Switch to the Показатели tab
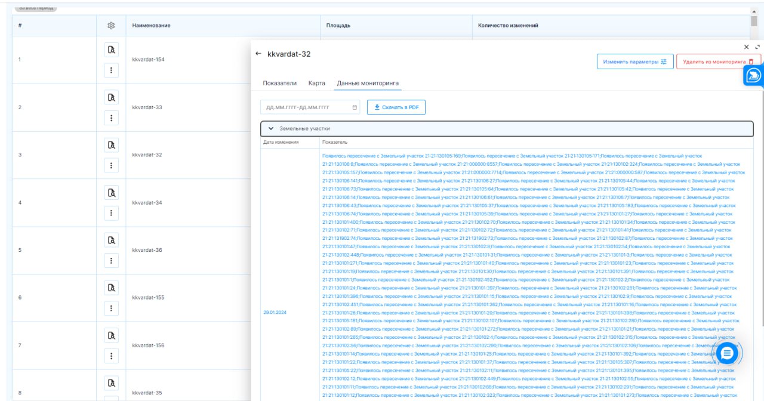This screenshot has height=401, width=764. click(x=279, y=83)
